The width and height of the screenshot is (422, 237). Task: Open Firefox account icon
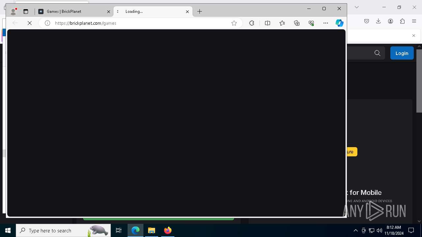pos(390,21)
